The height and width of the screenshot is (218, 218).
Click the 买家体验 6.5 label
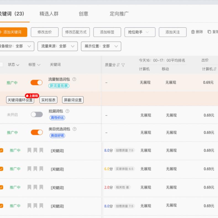(125, 169)
